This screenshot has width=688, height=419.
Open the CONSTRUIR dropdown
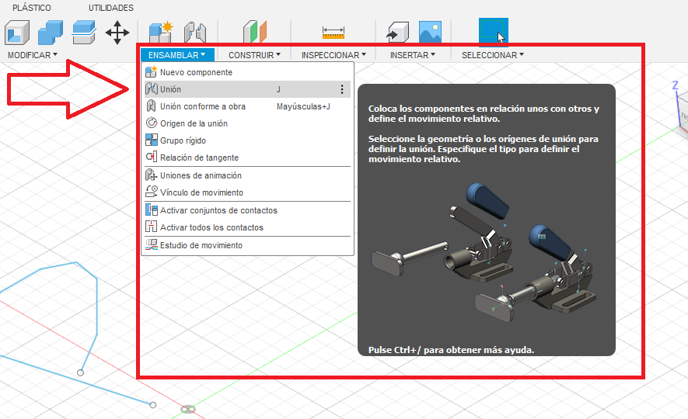click(254, 55)
